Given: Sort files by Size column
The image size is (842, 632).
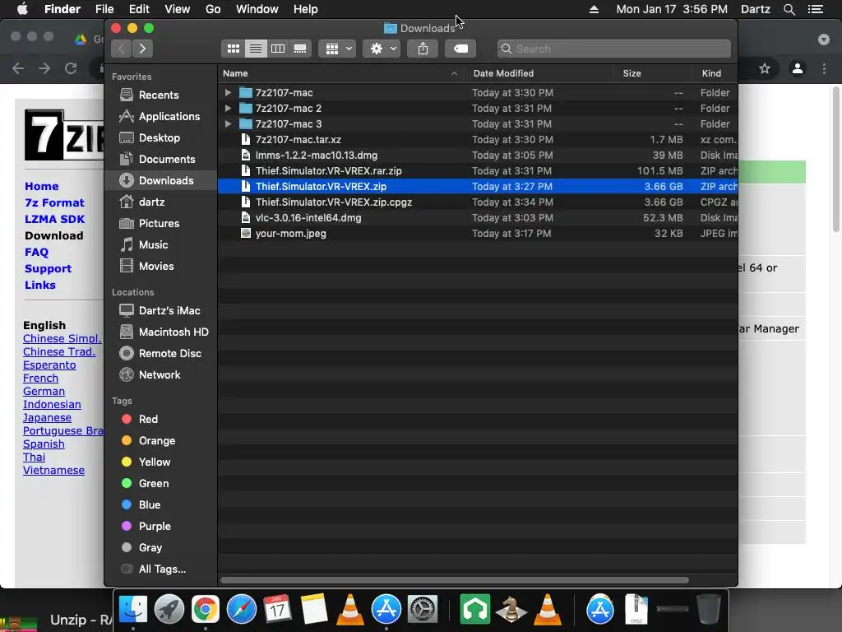Looking at the screenshot, I should (652, 73).
